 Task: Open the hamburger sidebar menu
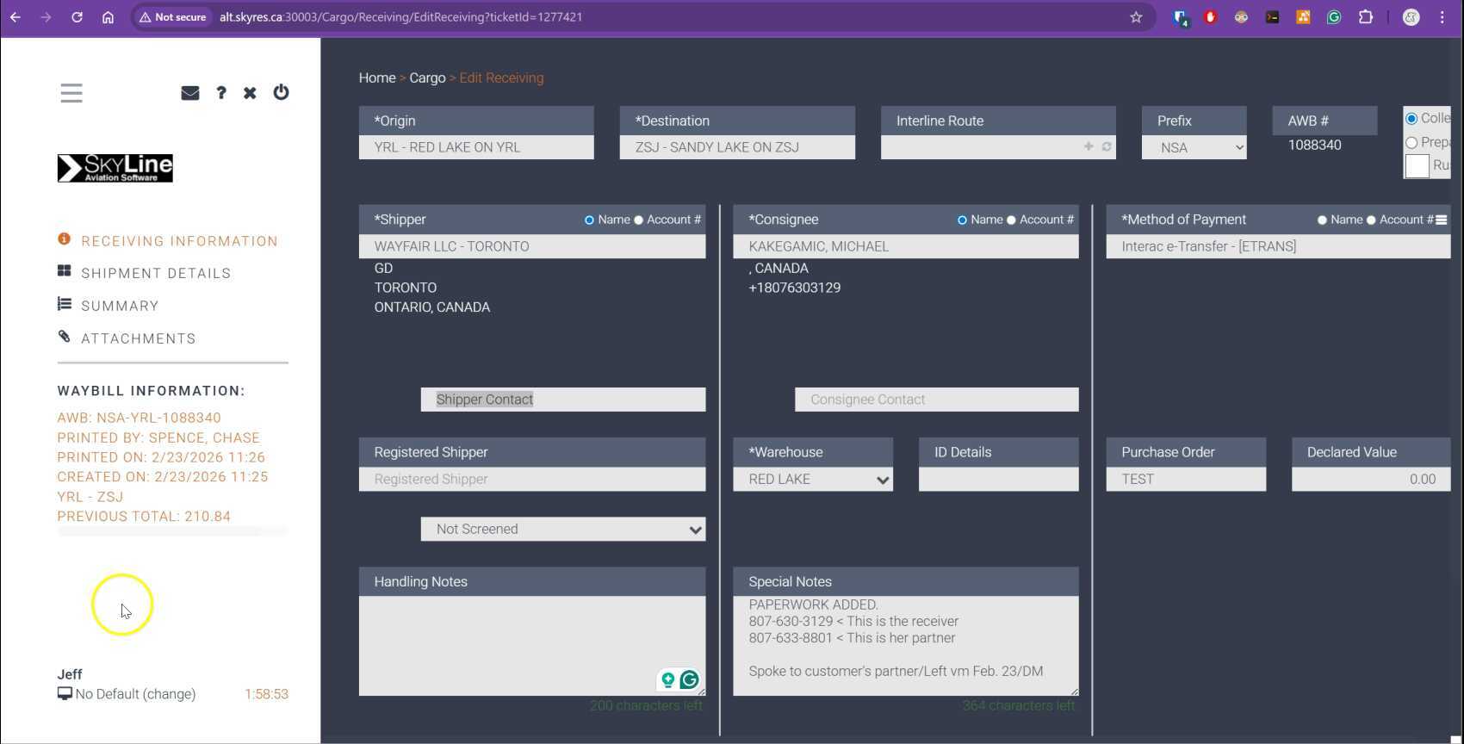pos(71,93)
